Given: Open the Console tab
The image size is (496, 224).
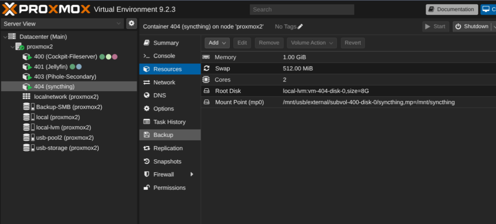Looking at the screenshot, I should pyautogui.click(x=170, y=56).
